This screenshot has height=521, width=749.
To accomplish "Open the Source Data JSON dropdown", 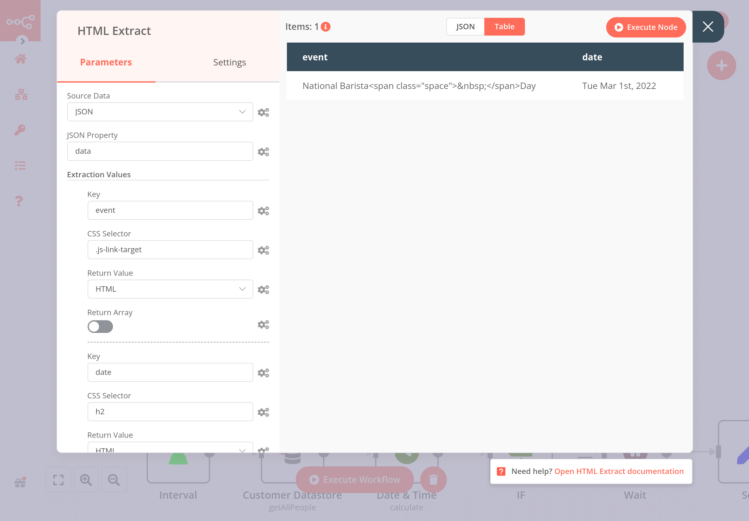I will coord(160,112).
